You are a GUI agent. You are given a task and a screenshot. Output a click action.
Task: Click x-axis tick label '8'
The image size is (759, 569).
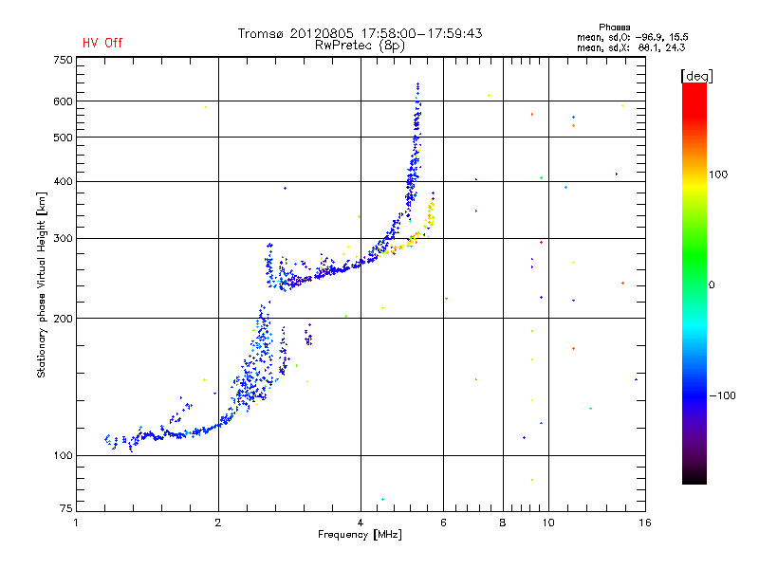tap(503, 523)
